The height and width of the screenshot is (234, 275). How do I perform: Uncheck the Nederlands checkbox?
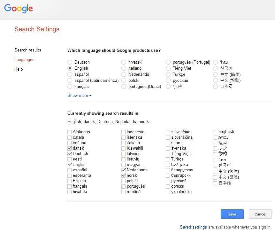[124, 170]
